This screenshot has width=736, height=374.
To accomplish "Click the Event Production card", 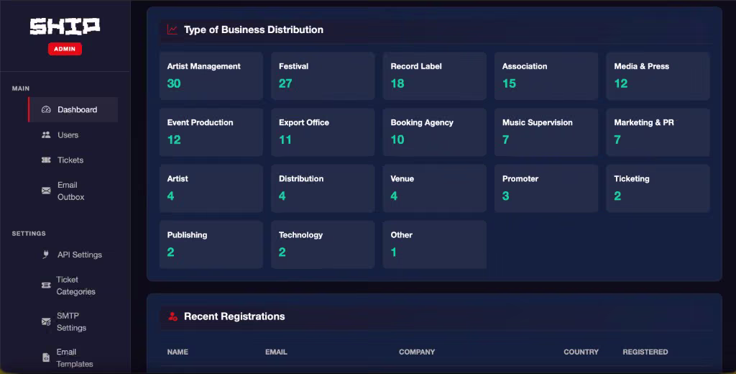I will (x=211, y=132).
